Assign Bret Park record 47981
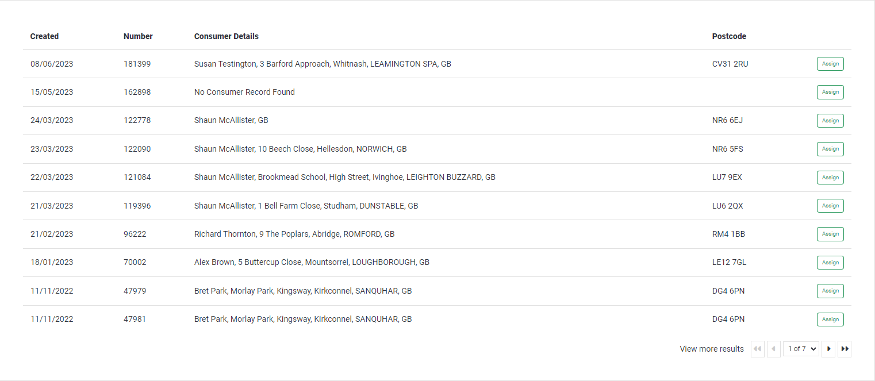Image resolution: width=875 pixels, height=381 pixels. (x=830, y=320)
